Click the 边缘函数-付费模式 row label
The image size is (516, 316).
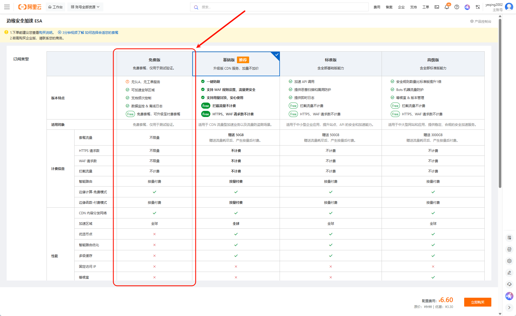click(93, 203)
